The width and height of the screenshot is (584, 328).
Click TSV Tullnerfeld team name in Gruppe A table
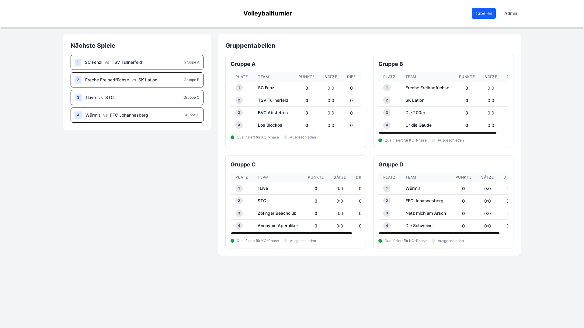click(273, 100)
